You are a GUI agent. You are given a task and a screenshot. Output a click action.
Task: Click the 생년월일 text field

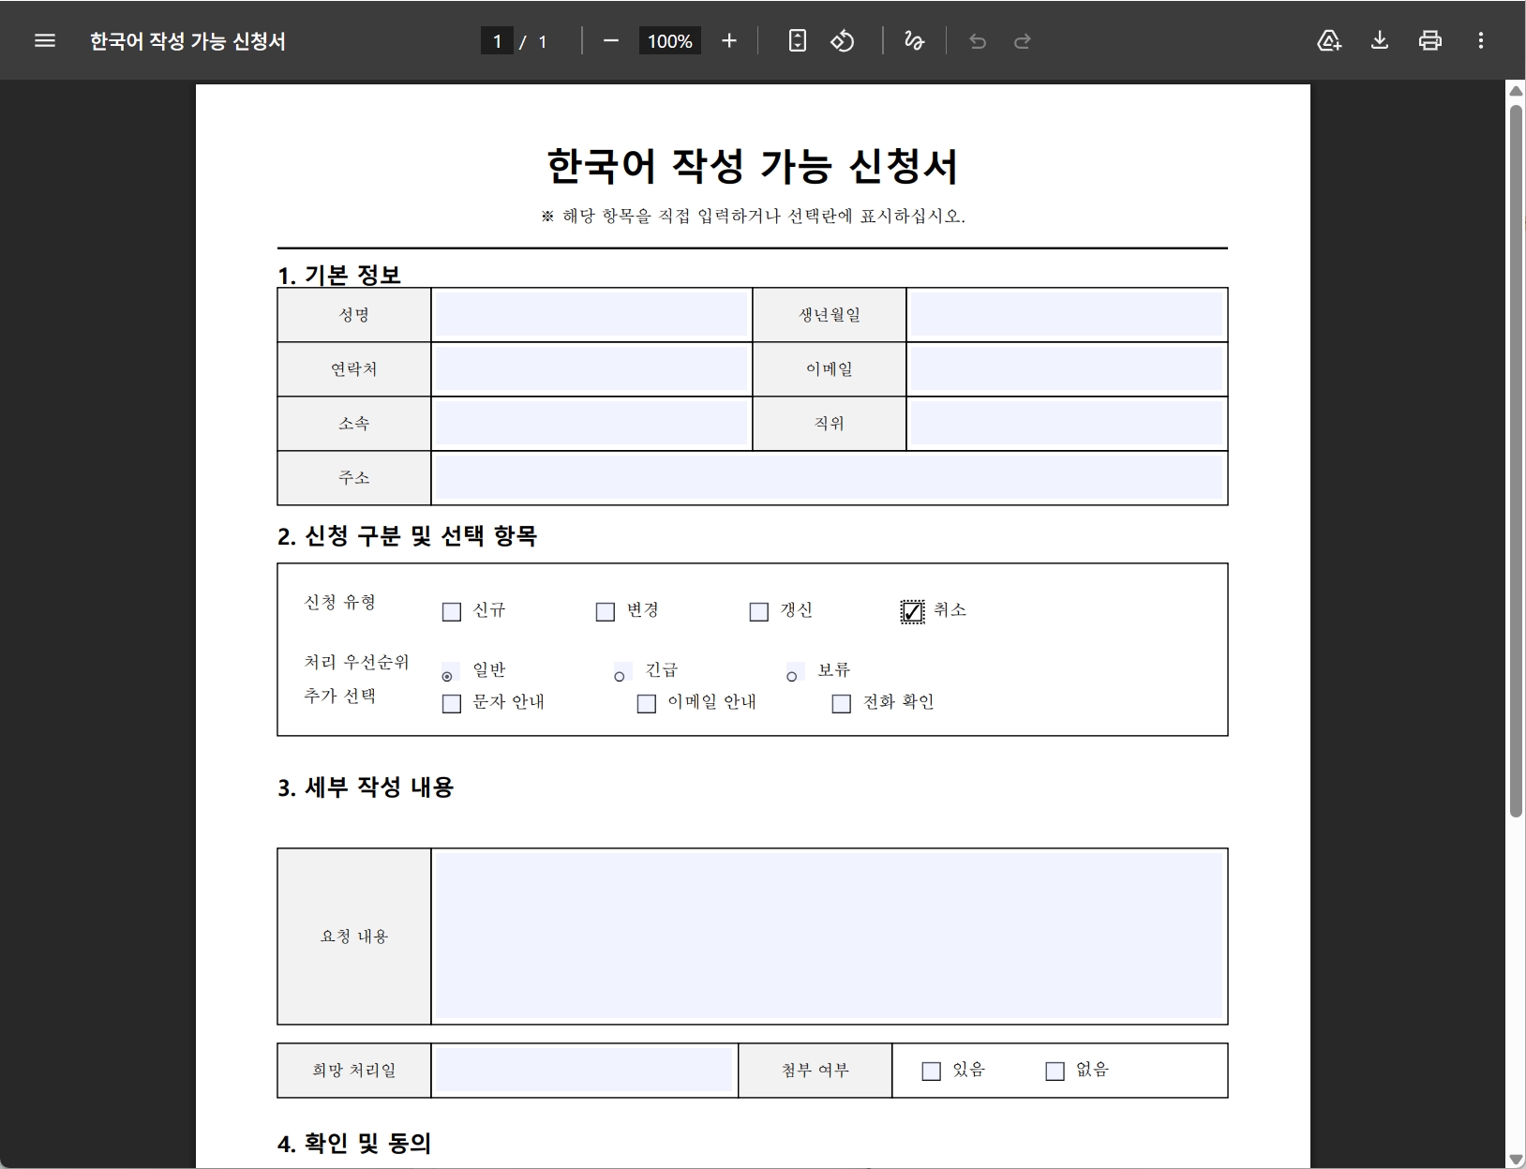point(1067,315)
